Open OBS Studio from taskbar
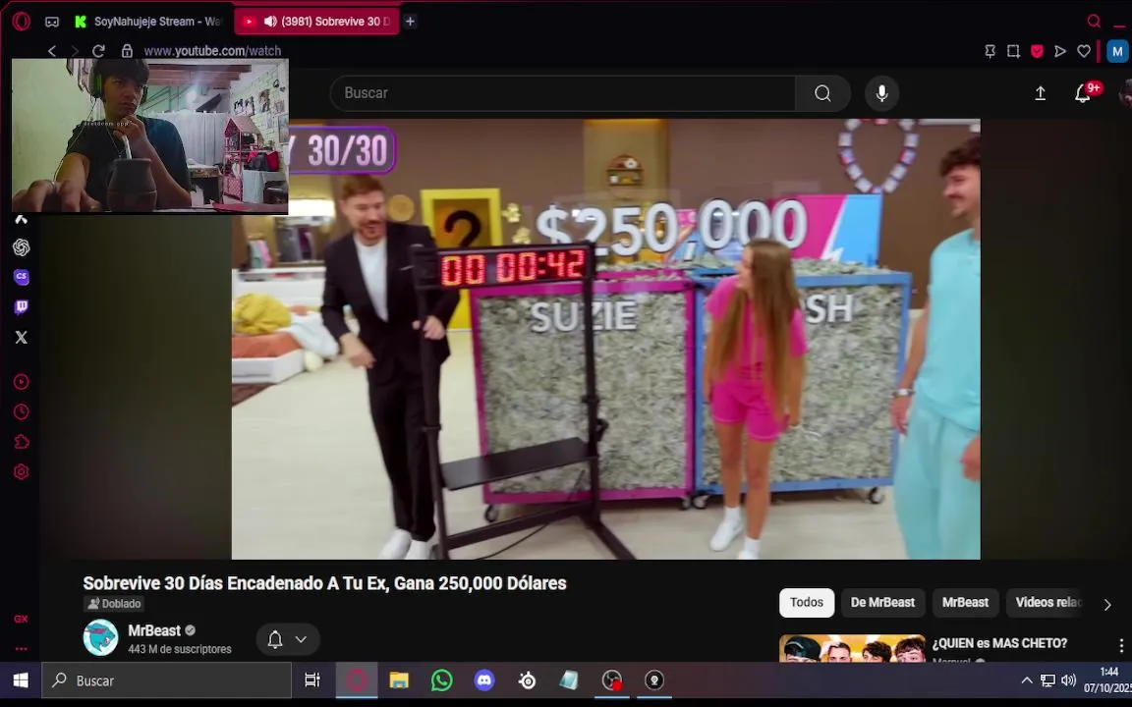Viewport: 1132px width, 707px height. coord(611,680)
